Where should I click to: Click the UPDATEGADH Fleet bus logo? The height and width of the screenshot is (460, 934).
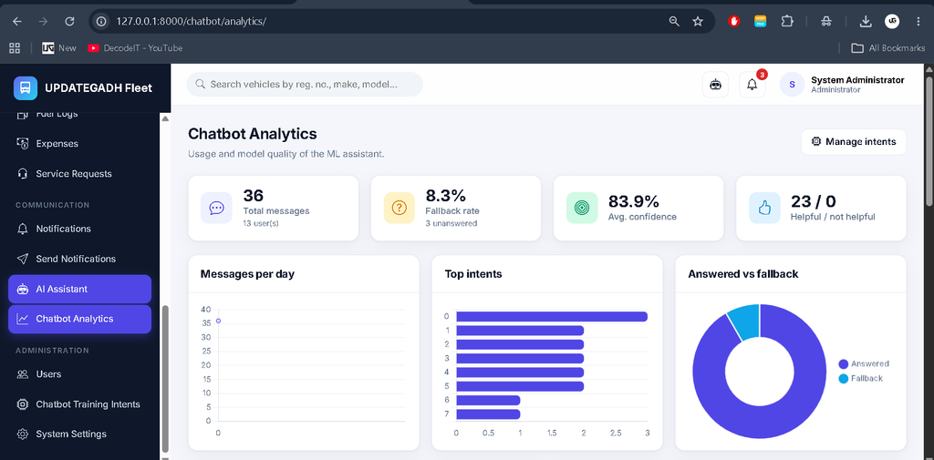(26, 88)
